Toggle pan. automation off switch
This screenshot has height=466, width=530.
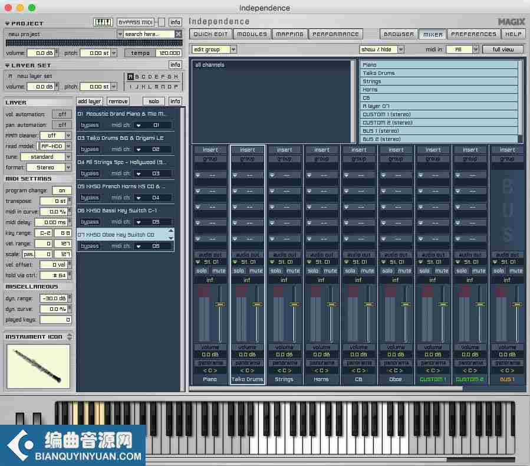pos(62,125)
